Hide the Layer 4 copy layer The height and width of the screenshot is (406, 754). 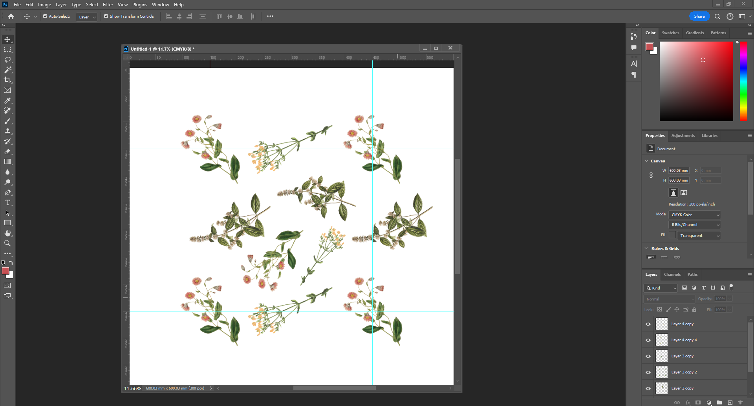648,324
